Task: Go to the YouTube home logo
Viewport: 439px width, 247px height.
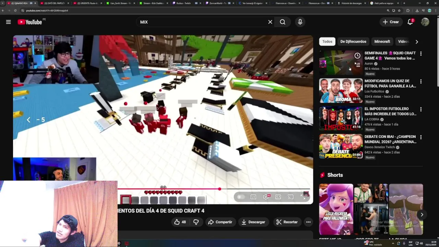Action: pyautogui.click(x=29, y=22)
